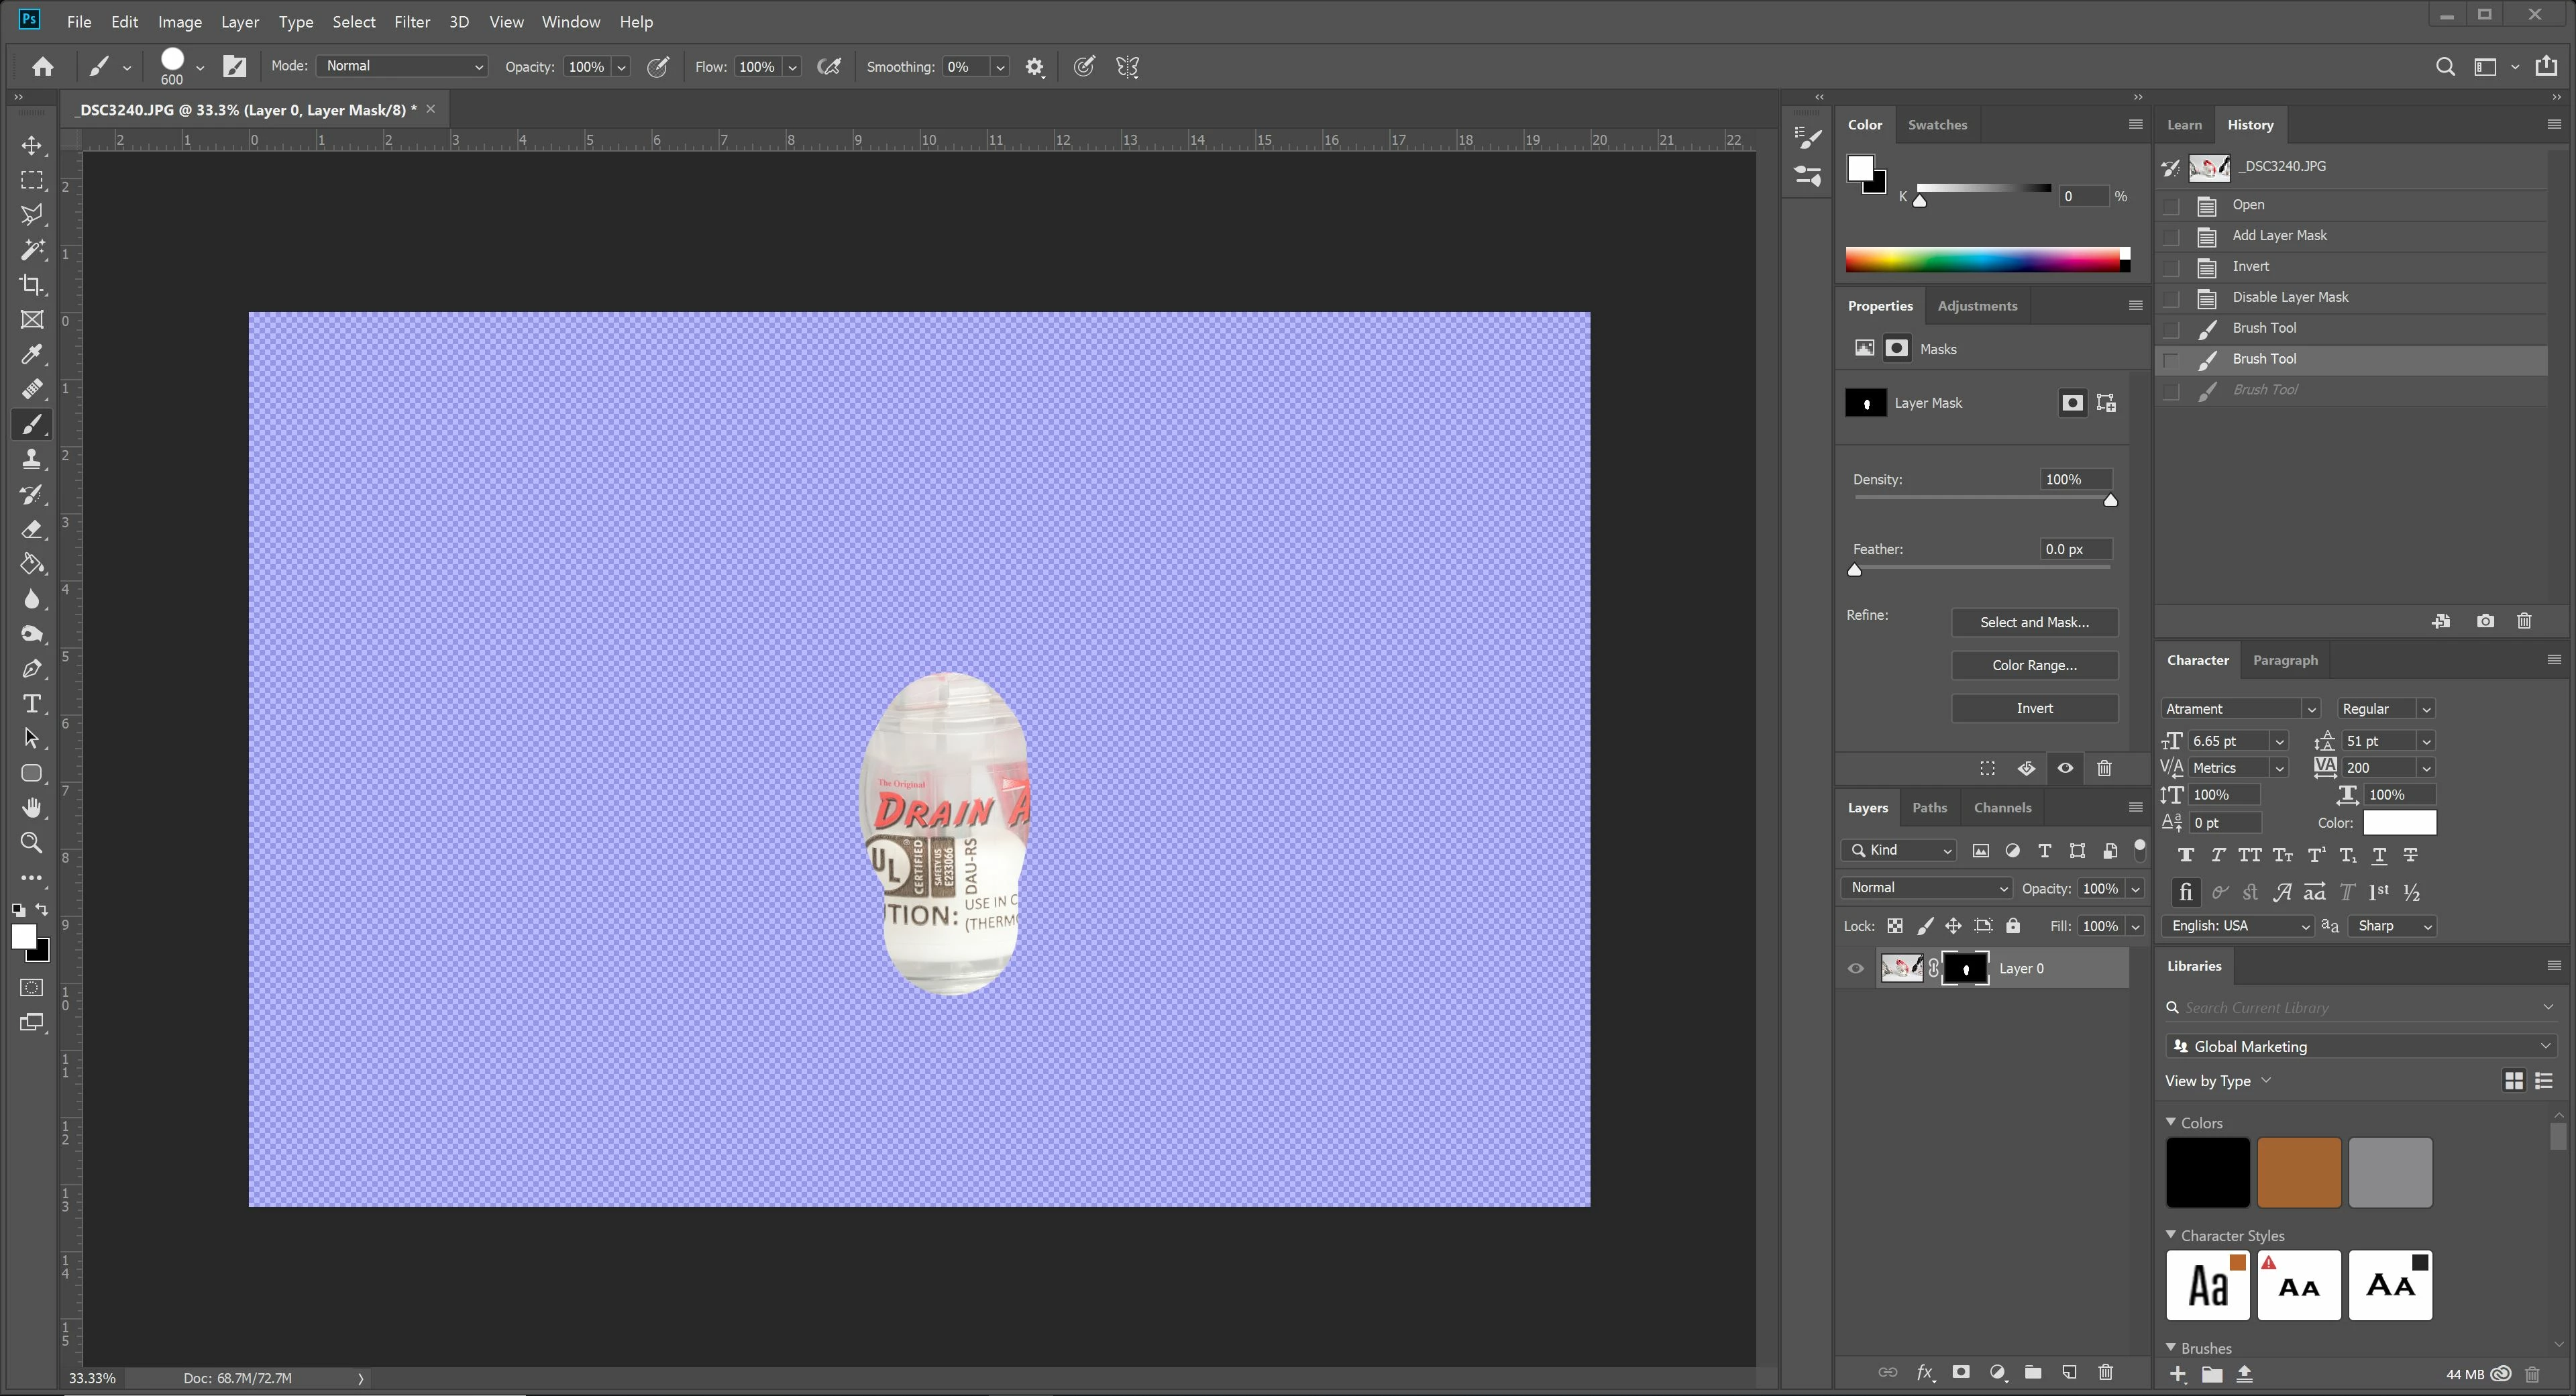Image resolution: width=2576 pixels, height=1396 pixels.
Task: Delete current history state via trash icon
Action: click(x=2524, y=621)
